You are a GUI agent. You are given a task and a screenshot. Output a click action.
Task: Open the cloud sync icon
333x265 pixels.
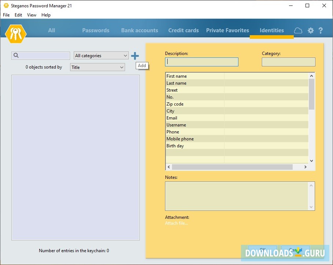[x=298, y=30]
